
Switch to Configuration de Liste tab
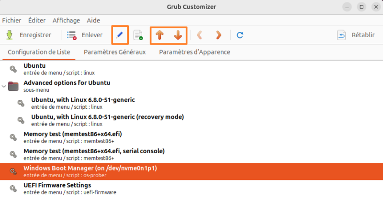[39, 52]
